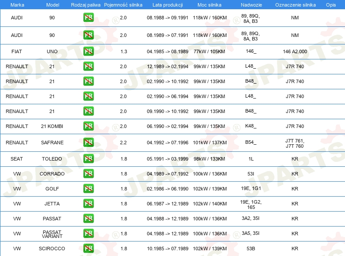The width and height of the screenshot is (345, 256).
Task: Select the TOLEDO model cell
Action: click(52, 159)
